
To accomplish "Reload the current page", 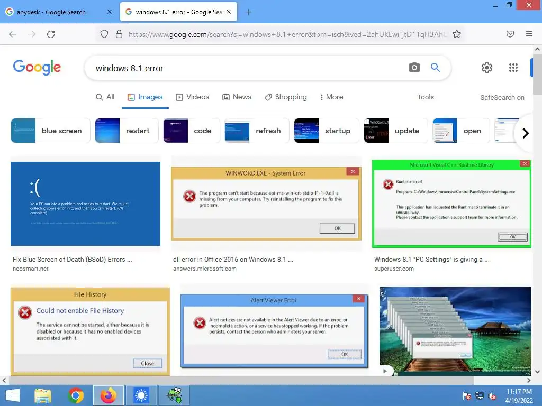I will coord(51,34).
